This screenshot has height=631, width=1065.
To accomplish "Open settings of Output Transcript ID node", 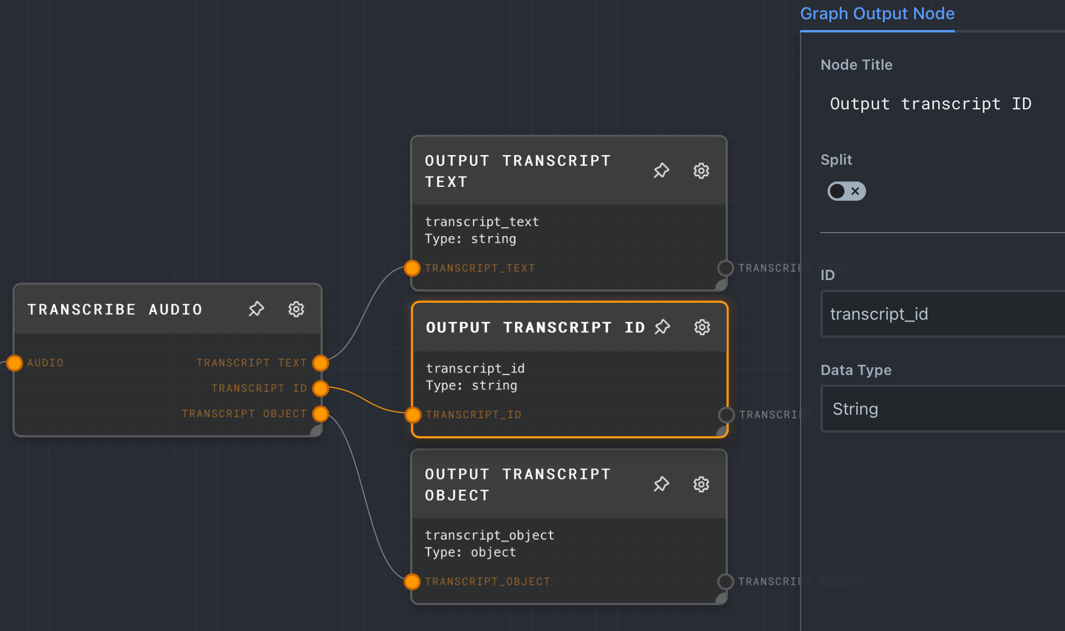I will (x=702, y=327).
